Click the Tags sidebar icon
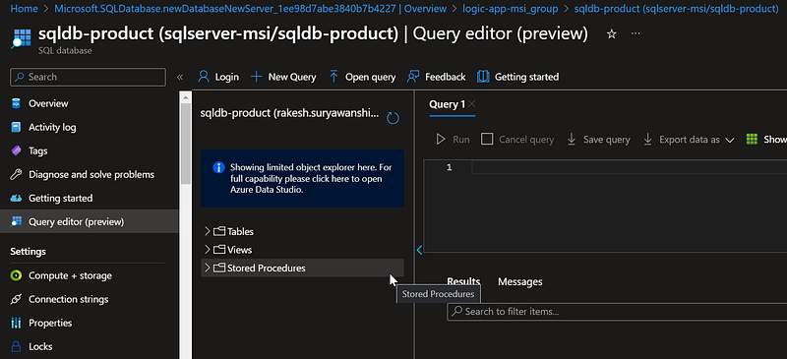This screenshot has height=359, width=787. pyautogui.click(x=17, y=150)
